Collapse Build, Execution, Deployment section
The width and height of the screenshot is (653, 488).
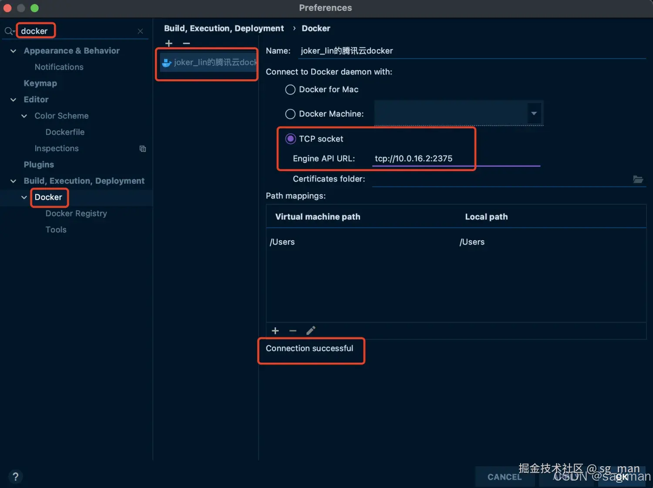[x=13, y=181]
